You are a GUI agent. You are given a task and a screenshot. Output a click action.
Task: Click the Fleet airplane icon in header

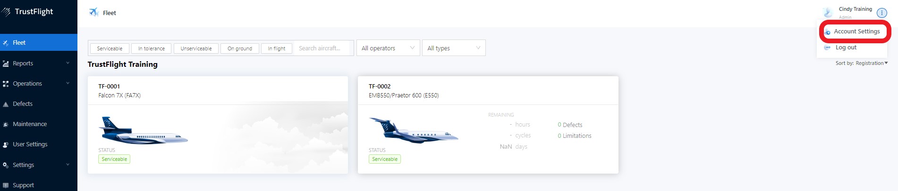coord(94,12)
